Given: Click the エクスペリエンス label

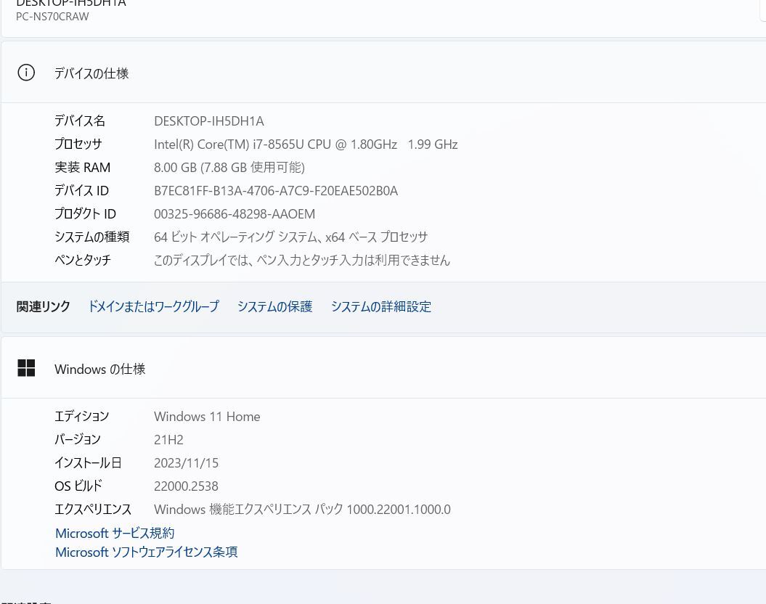Looking at the screenshot, I should (93, 510).
